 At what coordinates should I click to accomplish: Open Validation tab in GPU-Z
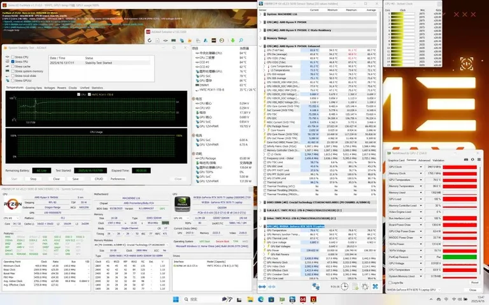coord(438,160)
